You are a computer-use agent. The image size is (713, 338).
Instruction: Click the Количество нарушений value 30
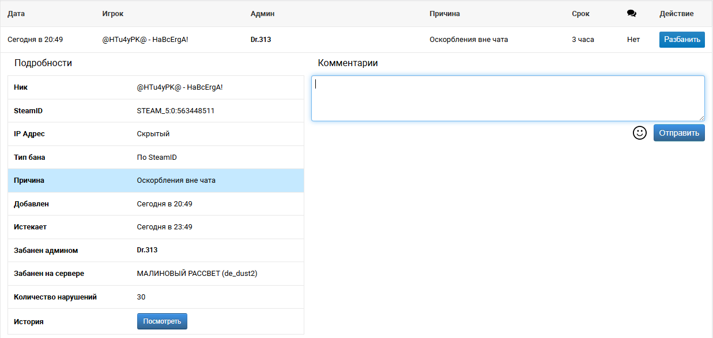141,297
